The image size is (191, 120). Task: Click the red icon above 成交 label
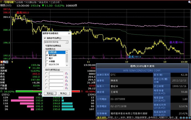[1, 62]
